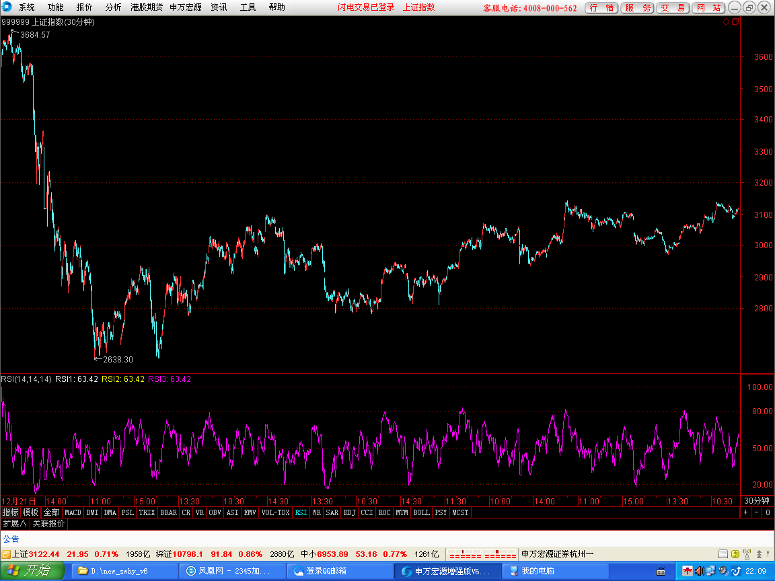The width and height of the screenshot is (775, 581).
Task: Click the blue arrow tray icon
Action: [x=735, y=571]
